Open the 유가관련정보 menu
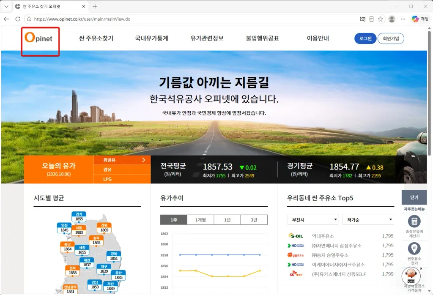Screen dimensions: 433x295 (207, 38)
